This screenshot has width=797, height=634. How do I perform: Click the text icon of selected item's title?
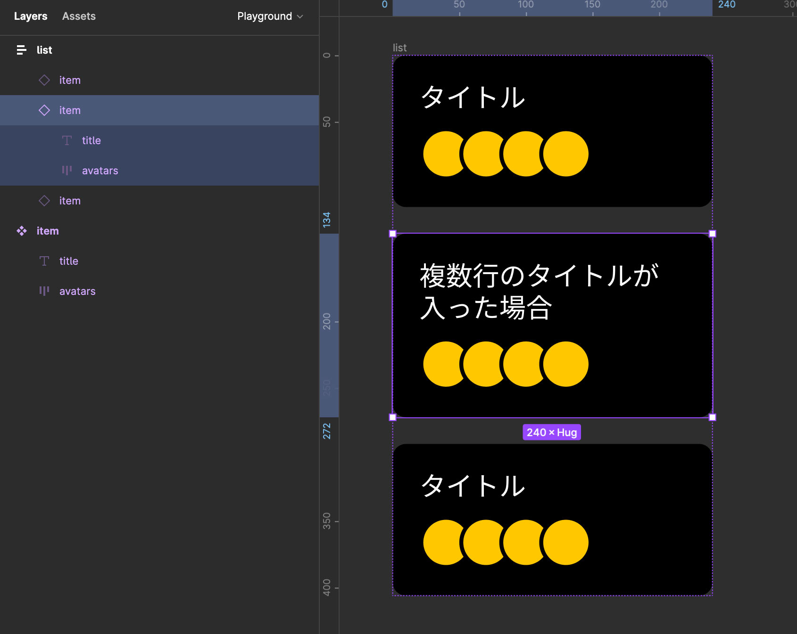(x=67, y=140)
